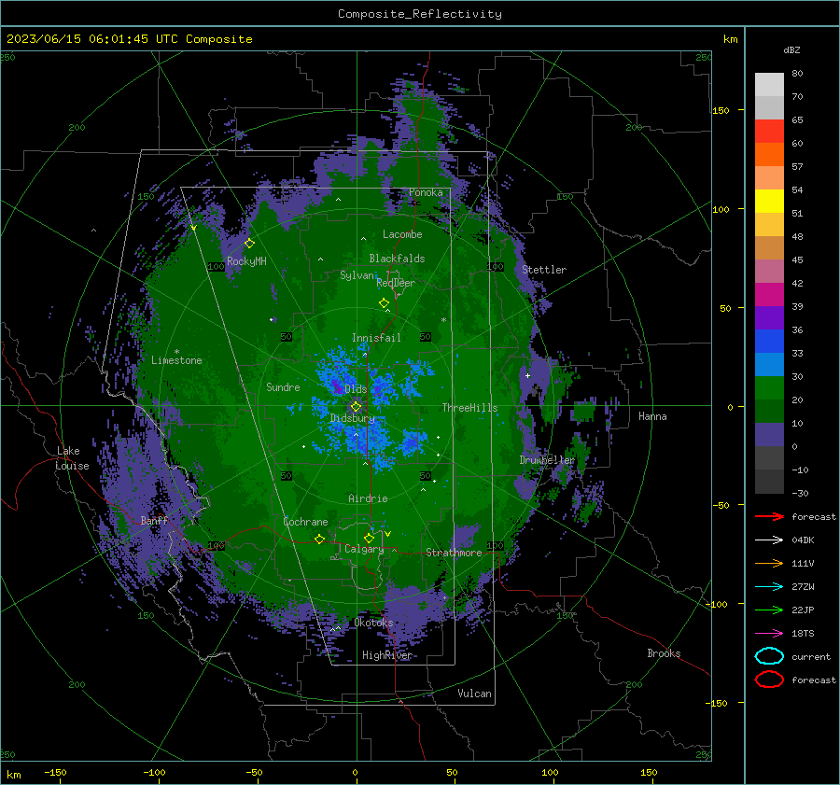840x785 pixels.
Task: Click the Olds city label
Action: pyautogui.click(x=356, y=389)
